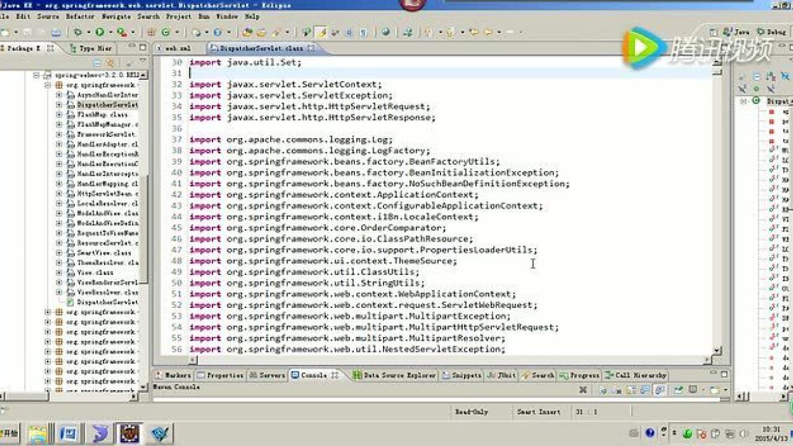The height and width of the screenshot is (446, 793).
Task: Open the Run dropdown arrow next to Run button
Action: click(109, 32)
